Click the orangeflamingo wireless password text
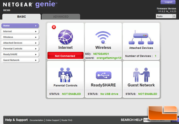179x124 pixels. coord(109,58)
